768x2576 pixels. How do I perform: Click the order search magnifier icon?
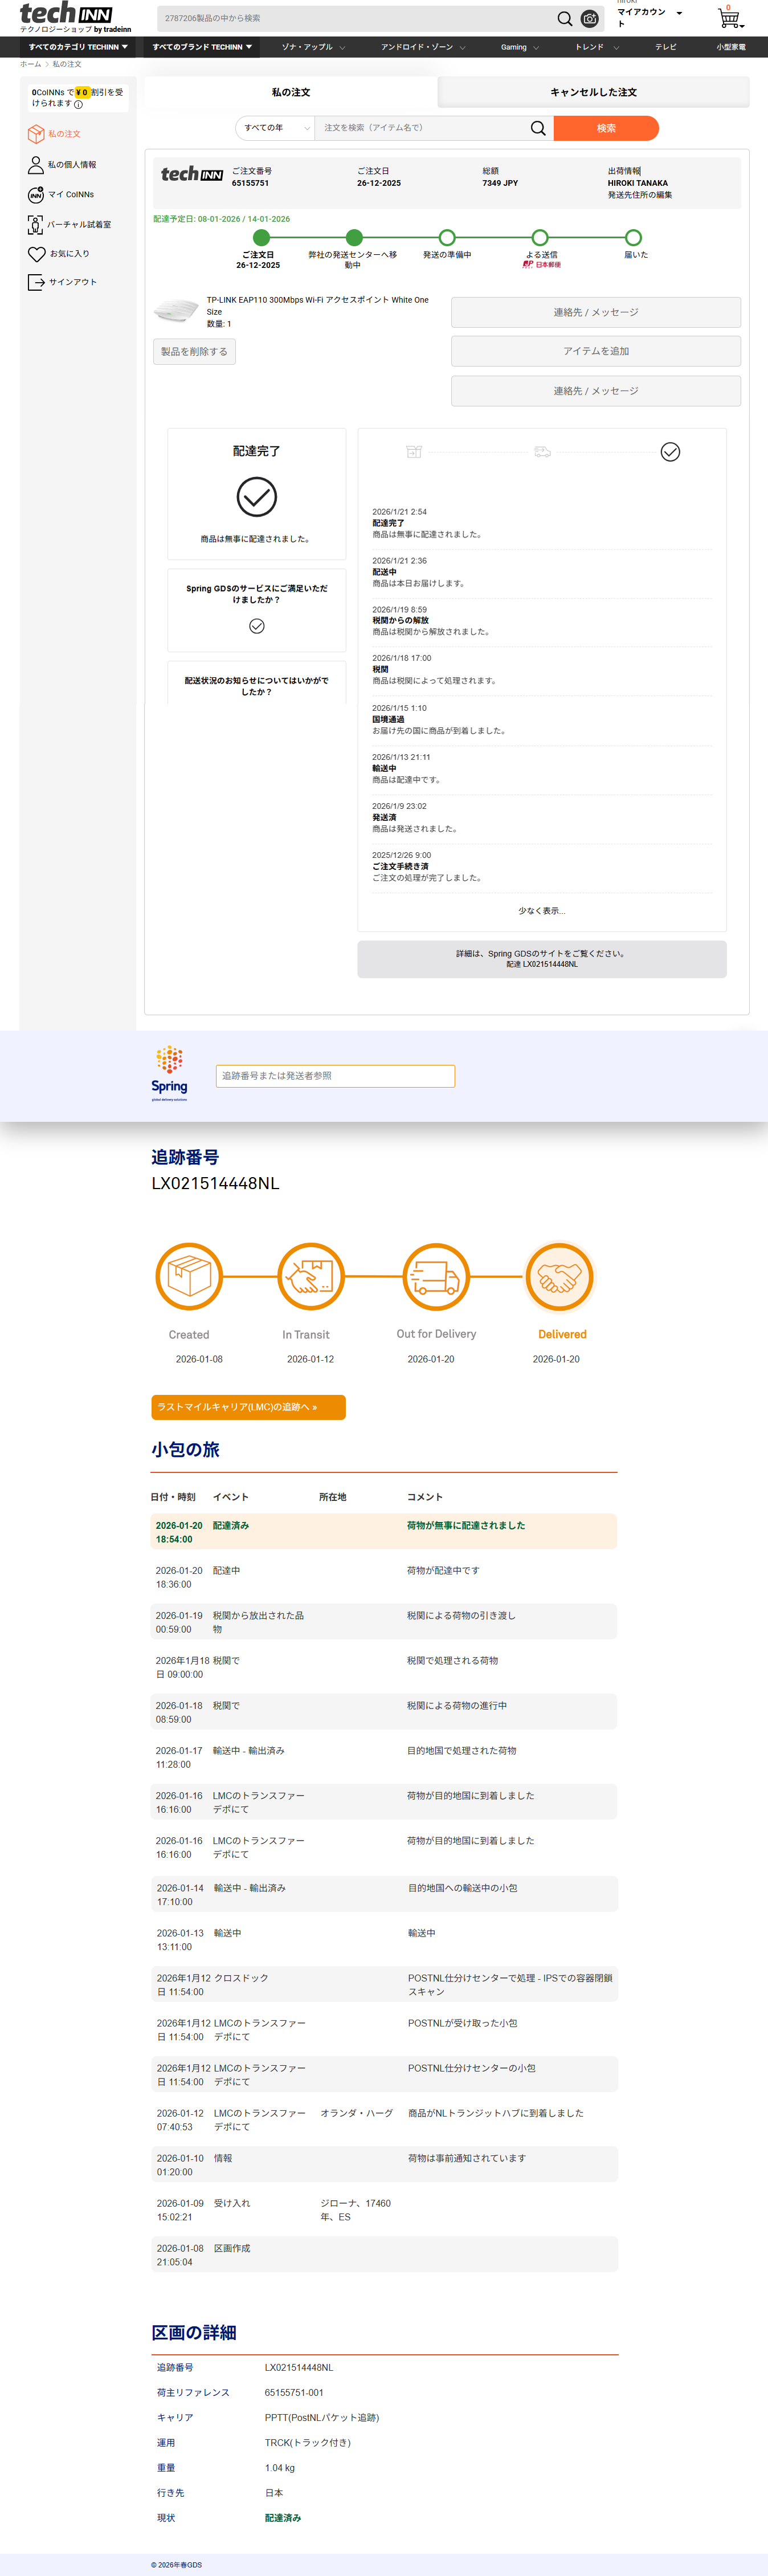click(538, 128)
